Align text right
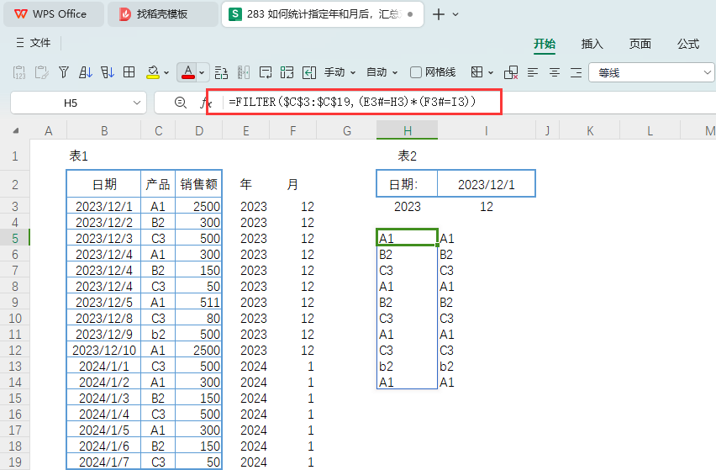Image resolution: width=716 pixels, height=470 pixels. [576, 72]
